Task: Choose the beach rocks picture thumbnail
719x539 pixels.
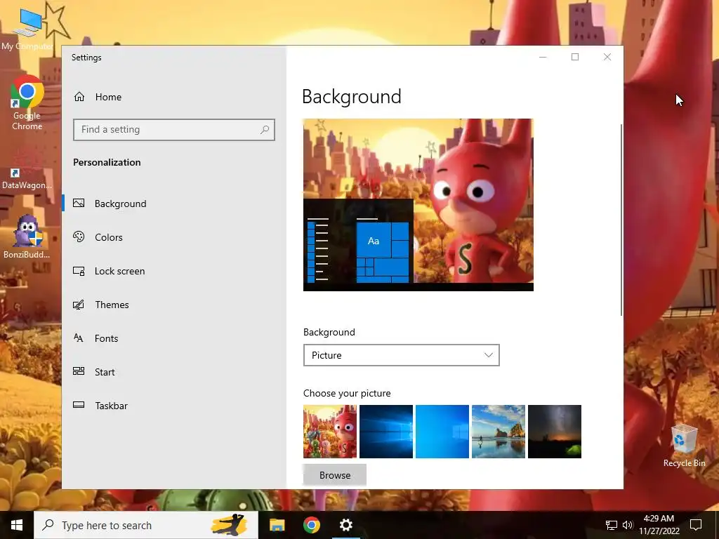Action: [499, 432]
